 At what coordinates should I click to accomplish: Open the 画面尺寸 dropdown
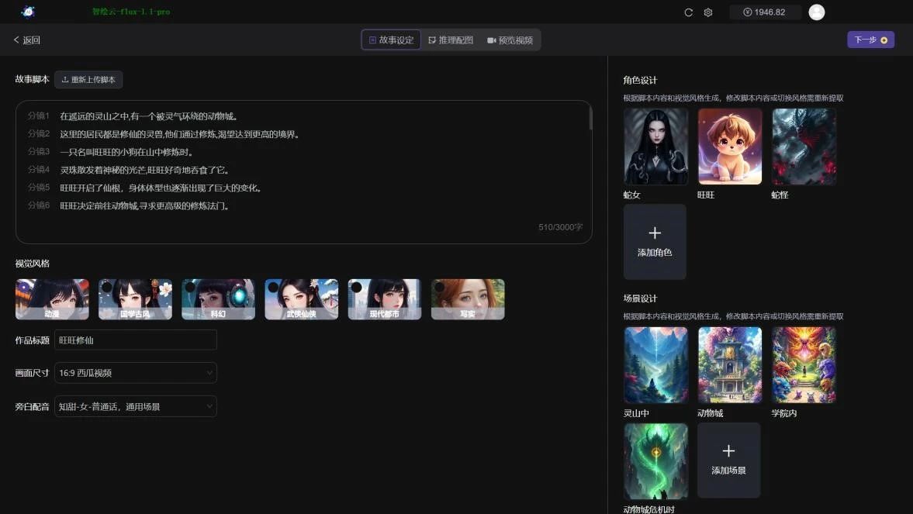pos(136,373)
